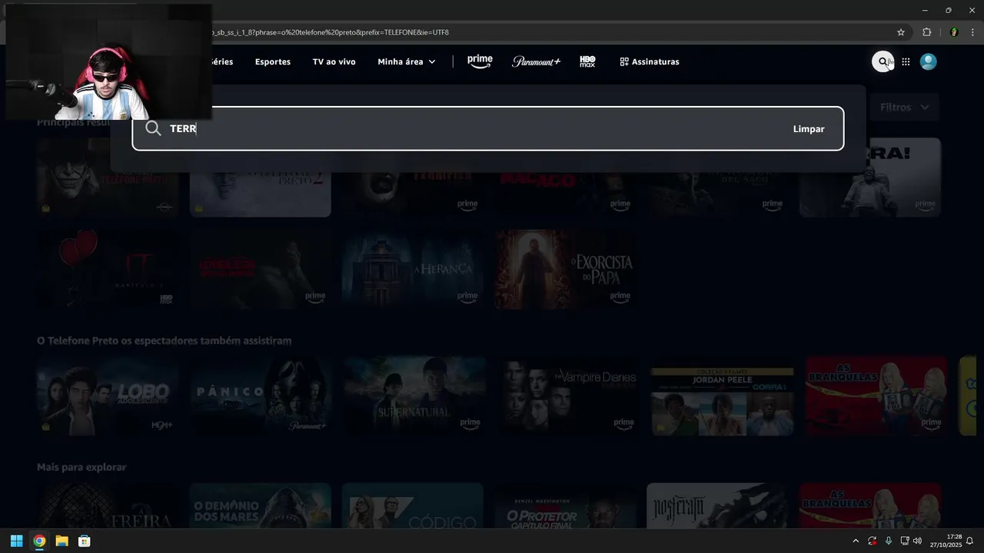Open volume control in tray

coord(917,541)
